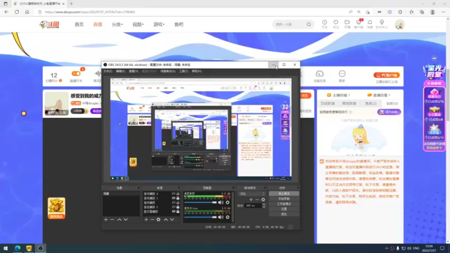
Task: Toggle the 直播开关 live switch
Action: pyautogui.click(x=76, y=74)
